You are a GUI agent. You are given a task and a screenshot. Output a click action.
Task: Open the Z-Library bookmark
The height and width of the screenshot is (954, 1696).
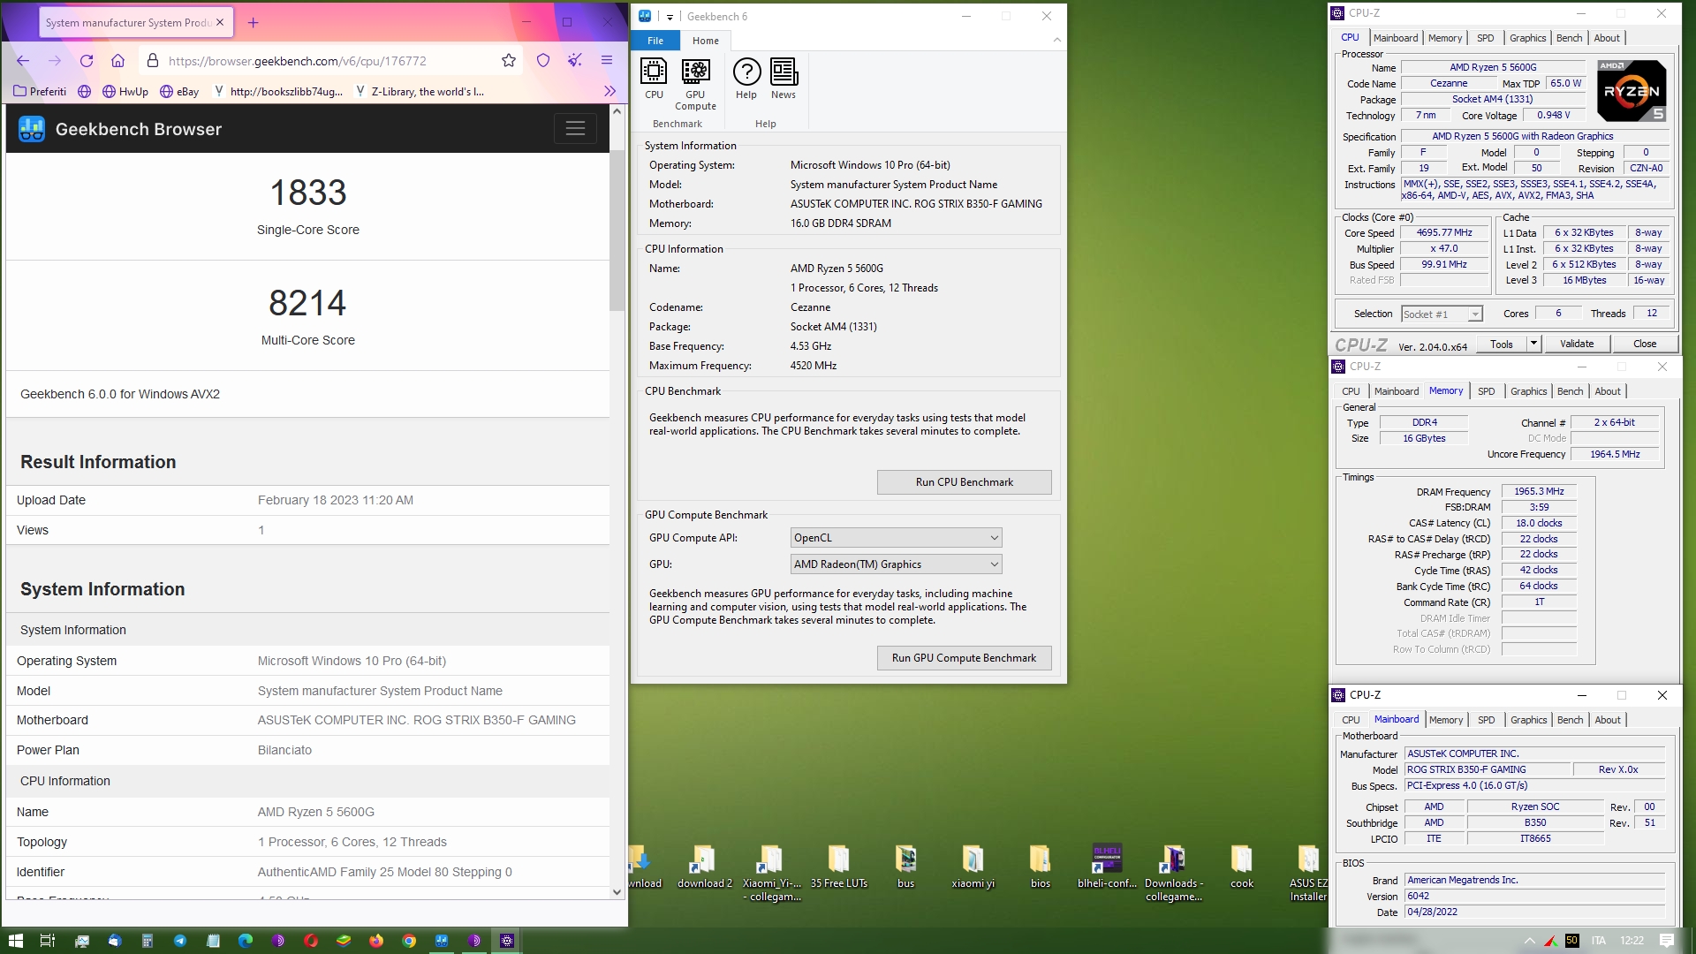coord(419,91)
